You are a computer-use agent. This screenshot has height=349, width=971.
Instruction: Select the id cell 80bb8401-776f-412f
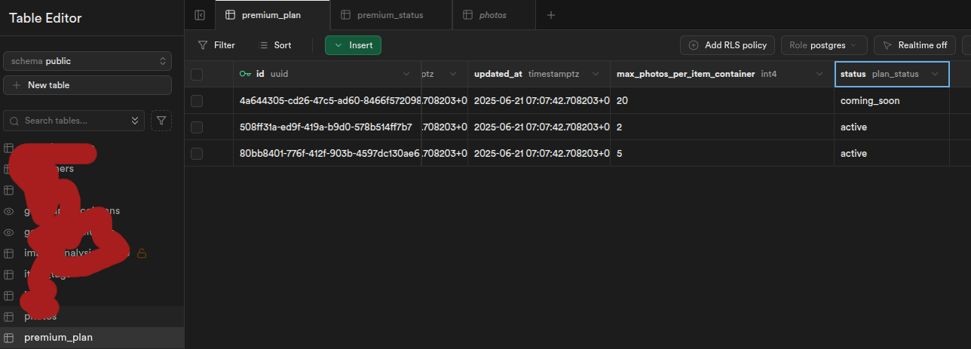pyautogui.click(x=327, y=154)
